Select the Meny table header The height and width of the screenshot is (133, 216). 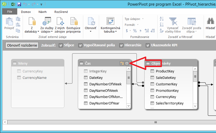tap(38, 63)
